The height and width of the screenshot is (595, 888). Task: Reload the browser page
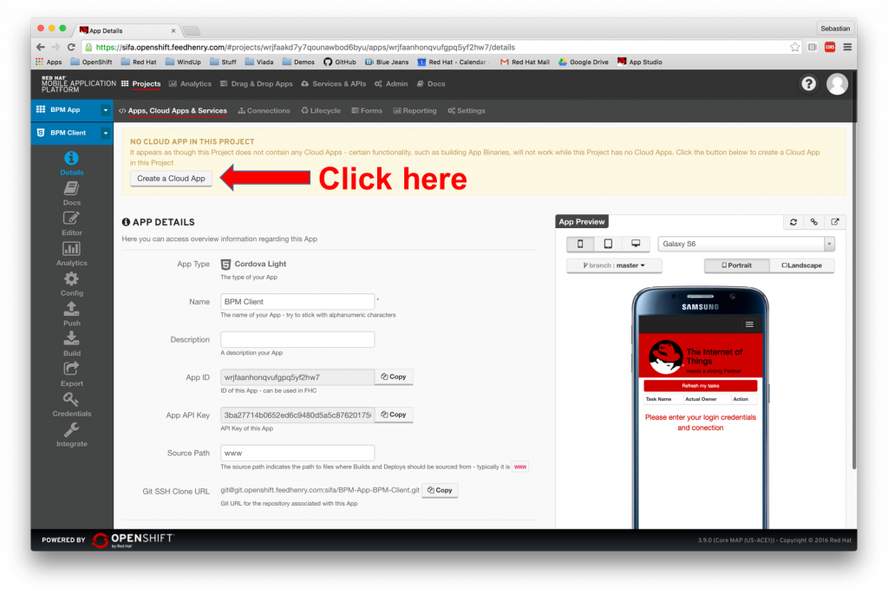71,47
